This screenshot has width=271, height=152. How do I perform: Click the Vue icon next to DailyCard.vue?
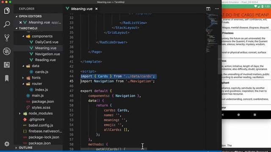coord(31,42)
